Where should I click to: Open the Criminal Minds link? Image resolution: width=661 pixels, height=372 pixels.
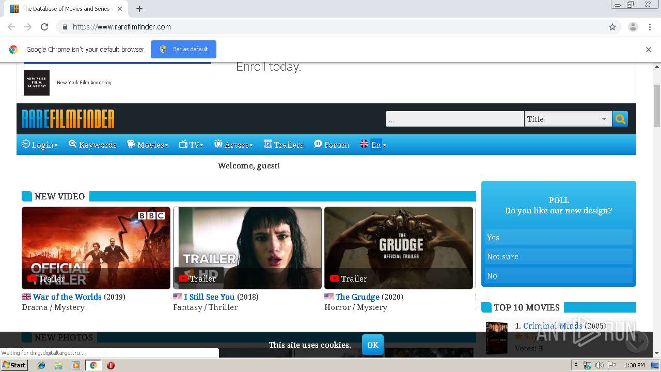point(553,326)
